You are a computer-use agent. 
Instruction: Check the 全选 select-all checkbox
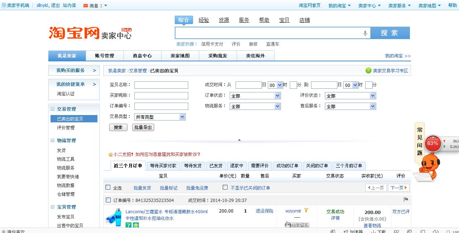point(108,187)
